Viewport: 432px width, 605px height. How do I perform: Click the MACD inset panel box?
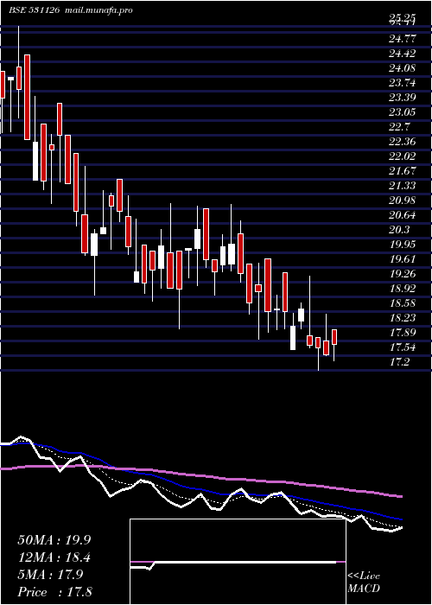pyautogui.click(x=238, y=562)
